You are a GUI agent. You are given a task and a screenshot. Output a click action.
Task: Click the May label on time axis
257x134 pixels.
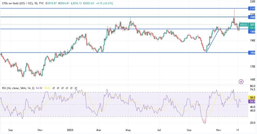point(128,130)
